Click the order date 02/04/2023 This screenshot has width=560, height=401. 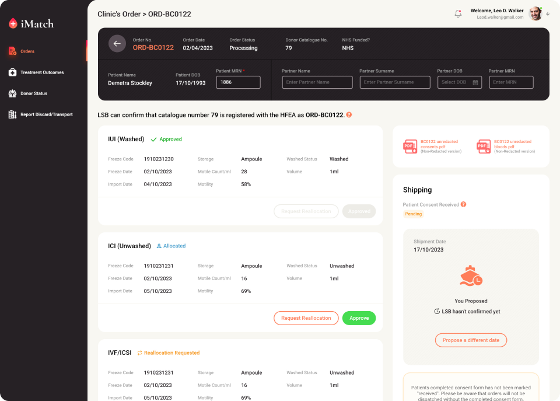coord(198,48)
